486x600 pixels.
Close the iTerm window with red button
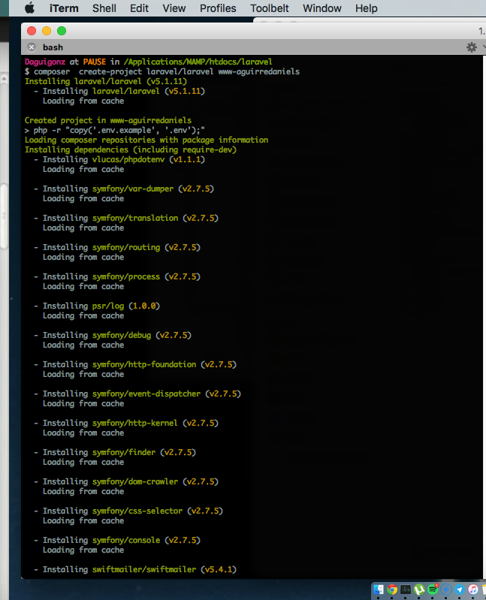pyautogui.click(x=32, y=31)
